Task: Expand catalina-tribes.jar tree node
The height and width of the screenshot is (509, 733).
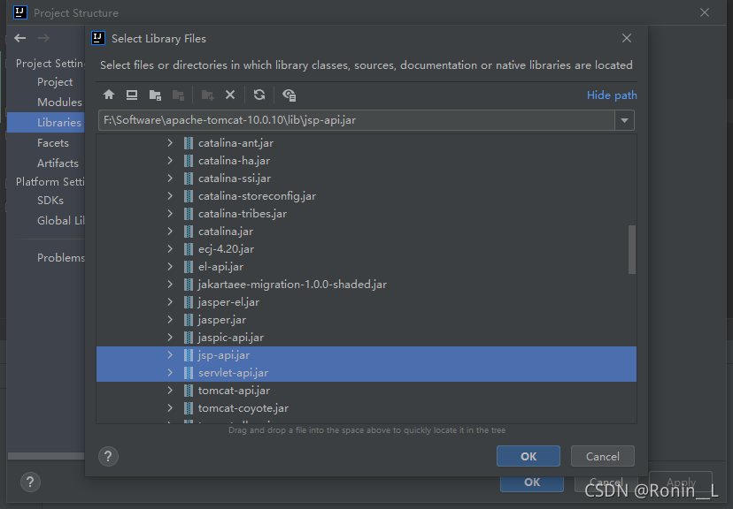Action: coord(170,214)
